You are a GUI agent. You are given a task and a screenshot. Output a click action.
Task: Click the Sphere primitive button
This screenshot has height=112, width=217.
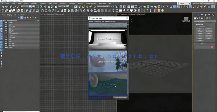200,31
